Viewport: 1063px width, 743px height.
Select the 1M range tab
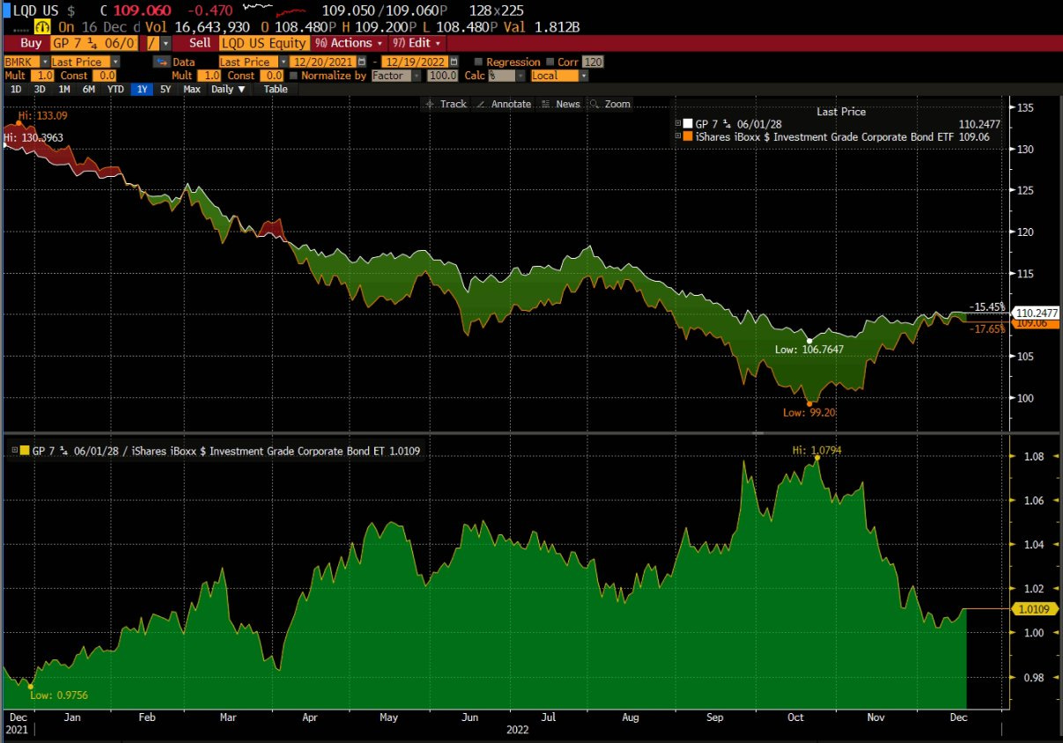click(x=64, y=89)
